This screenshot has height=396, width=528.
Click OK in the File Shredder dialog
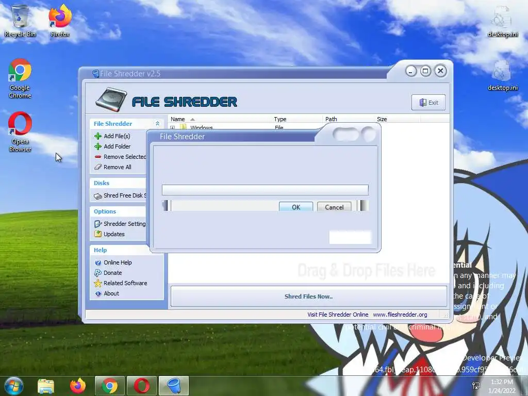(296, 207)
